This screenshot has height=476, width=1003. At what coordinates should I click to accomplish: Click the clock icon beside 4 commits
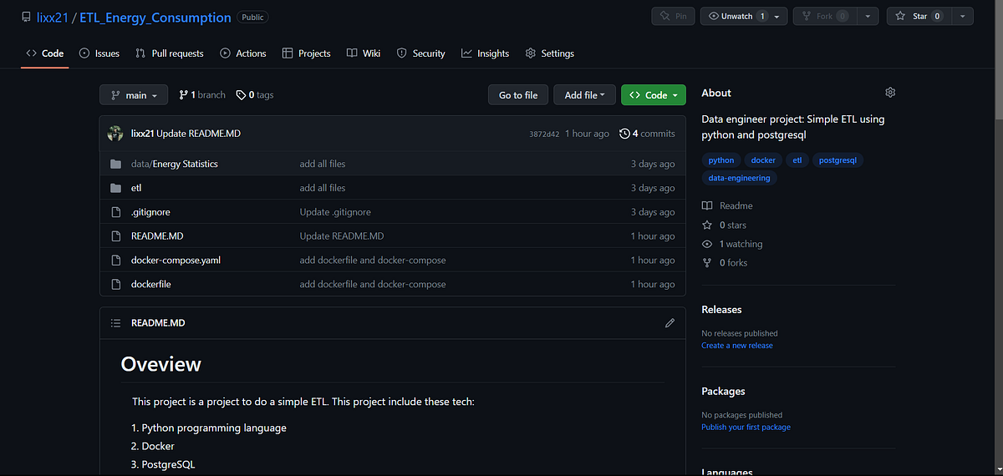pyautogui.click(x=624, y=134)
